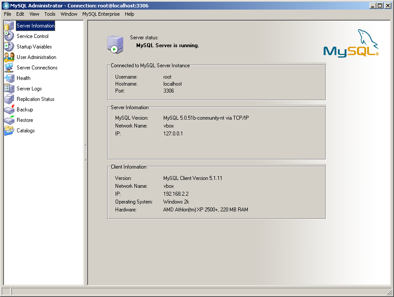Viewport: 394px width, 297px height.
Task: Open the File menu
Action: (7, 14)
